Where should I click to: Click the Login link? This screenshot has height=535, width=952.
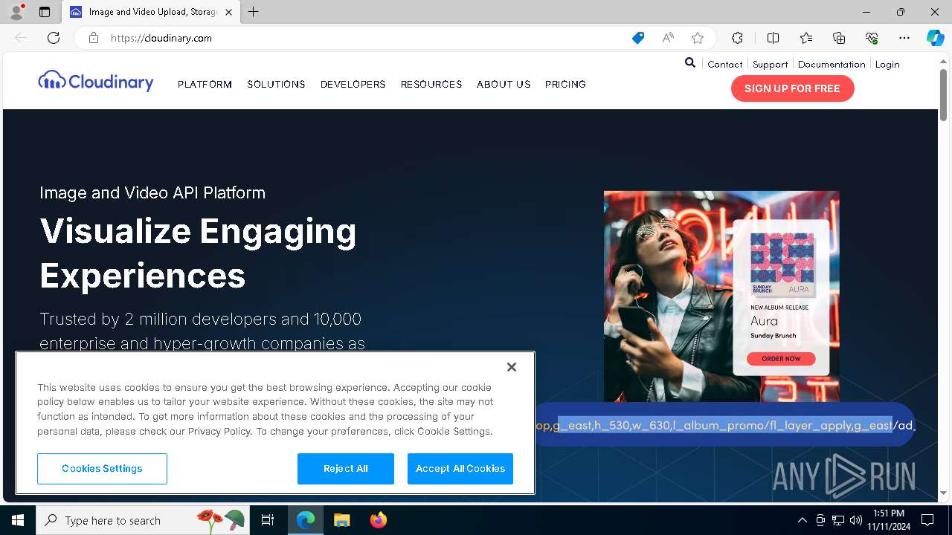(887, 64)
